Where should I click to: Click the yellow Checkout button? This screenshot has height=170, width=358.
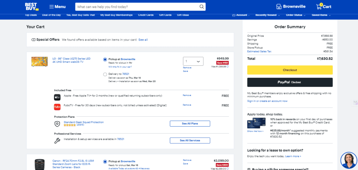tap(290, 70)
